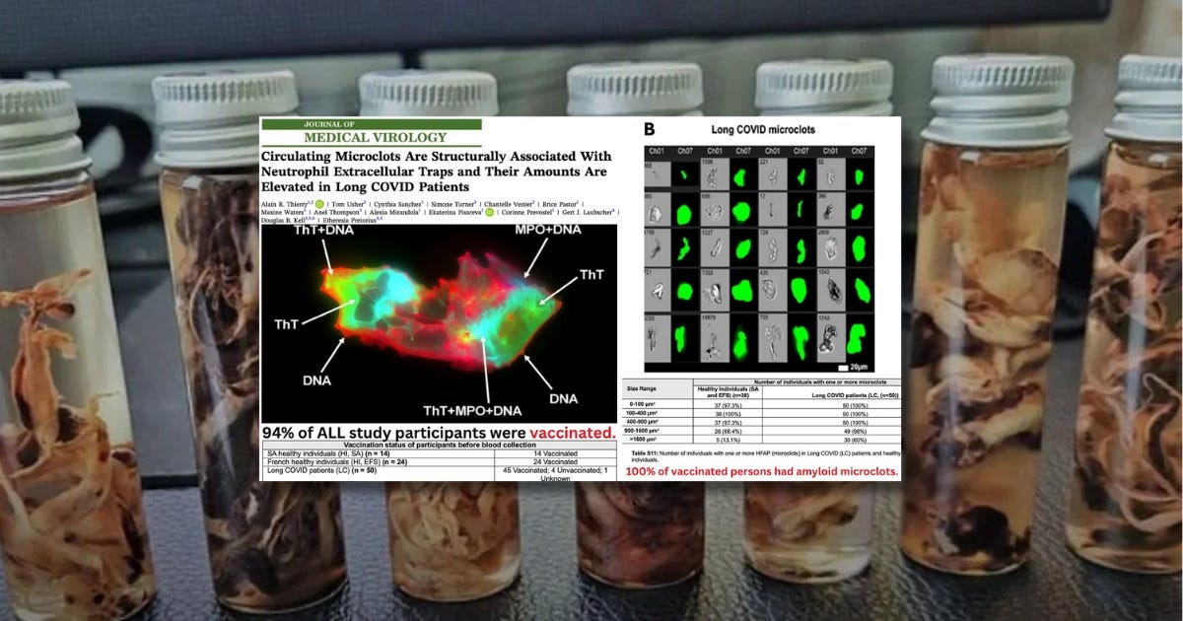
Task: Click the microclot thumbnail numbered 1742
Action: point(831,337)
